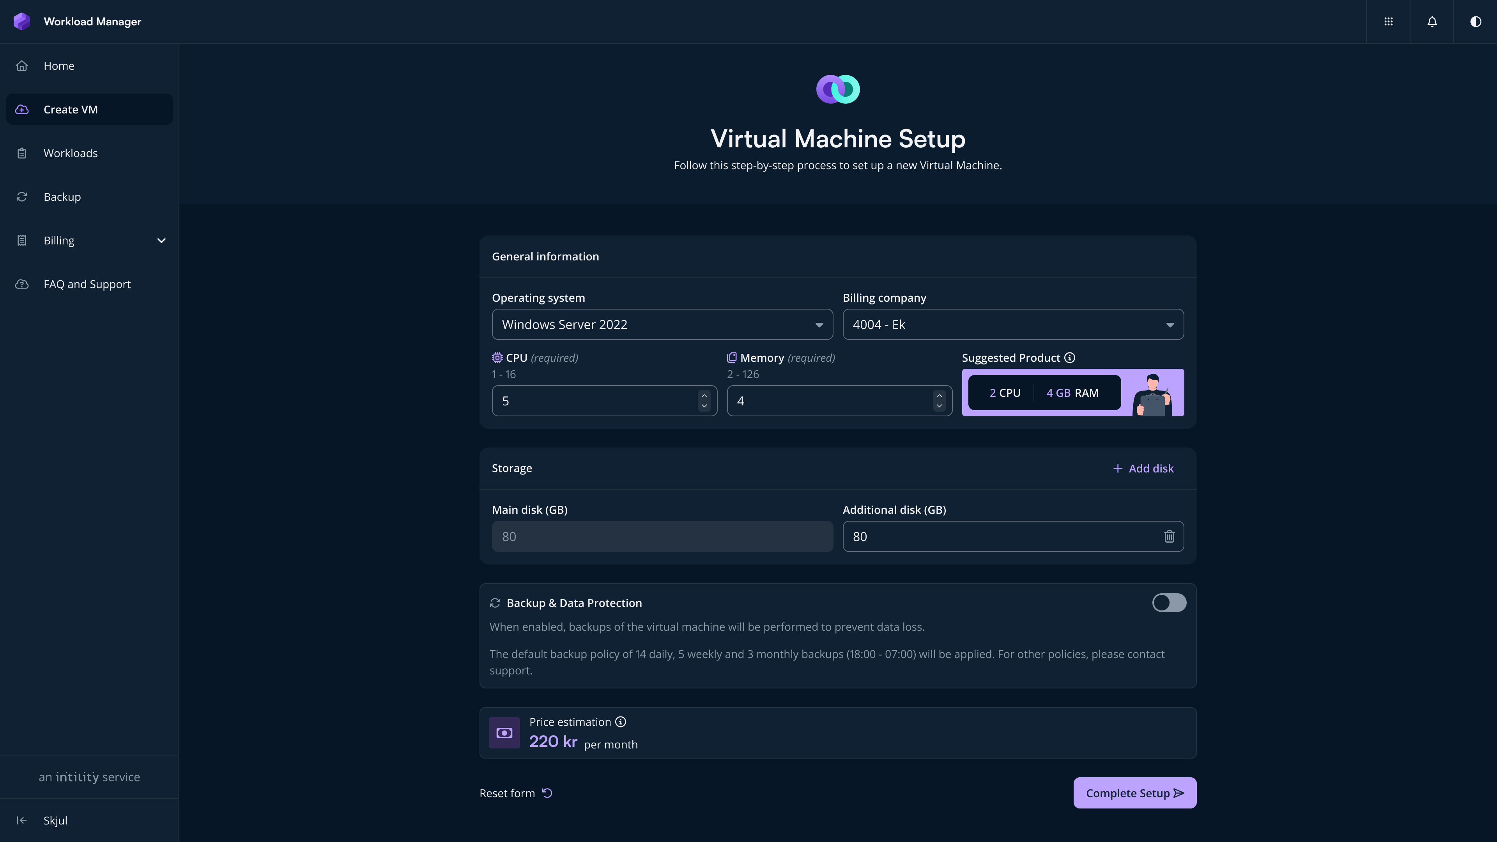Click the Price estimation info icon
Viewport: 1497px width, 842px height.
(x=620, y=722)
